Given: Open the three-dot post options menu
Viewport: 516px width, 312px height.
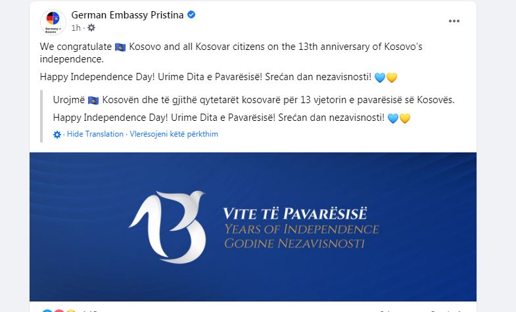Looking at the screenshot, I should pos(454,21).
